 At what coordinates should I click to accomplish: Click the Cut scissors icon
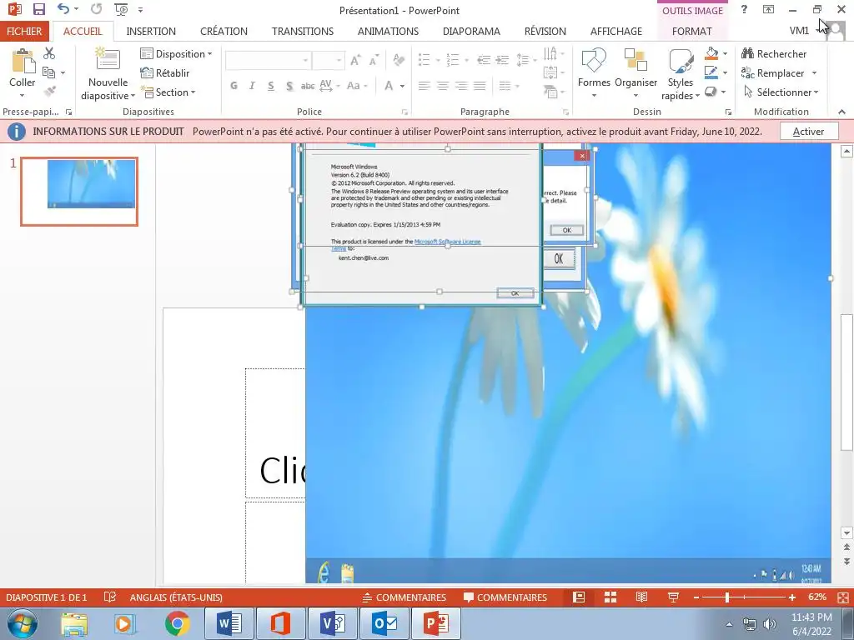(x=49, y=53)
